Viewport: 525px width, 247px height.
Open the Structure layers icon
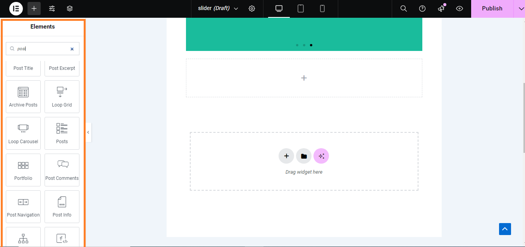(70, 8)
